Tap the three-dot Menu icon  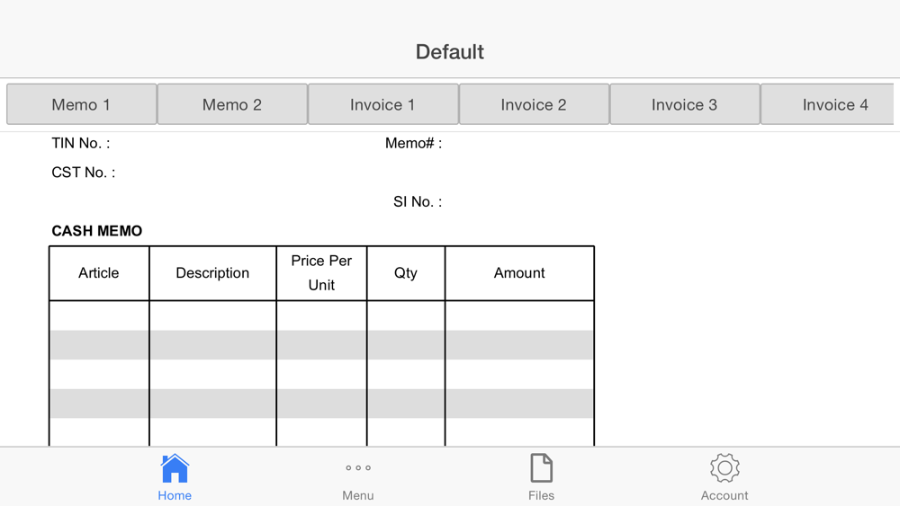pos(358,468)
